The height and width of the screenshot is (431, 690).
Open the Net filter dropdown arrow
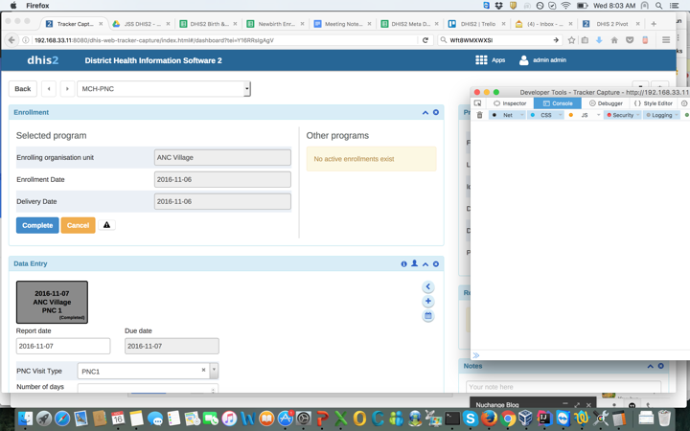(522, 115)
